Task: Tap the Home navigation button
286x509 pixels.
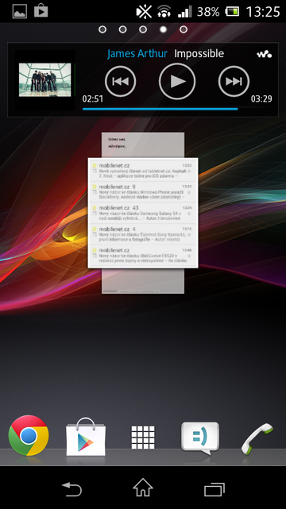Action: (143, 488)
